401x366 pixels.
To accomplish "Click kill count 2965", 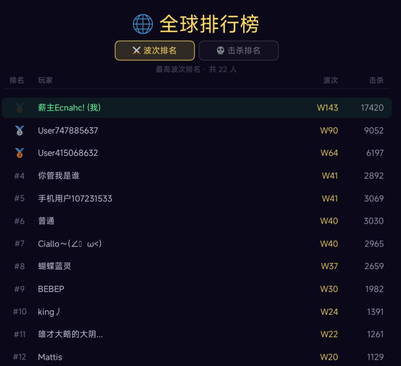I will coord(374,244).
